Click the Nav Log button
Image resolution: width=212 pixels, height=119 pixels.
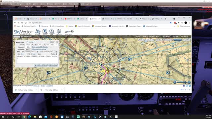[53, 65]
